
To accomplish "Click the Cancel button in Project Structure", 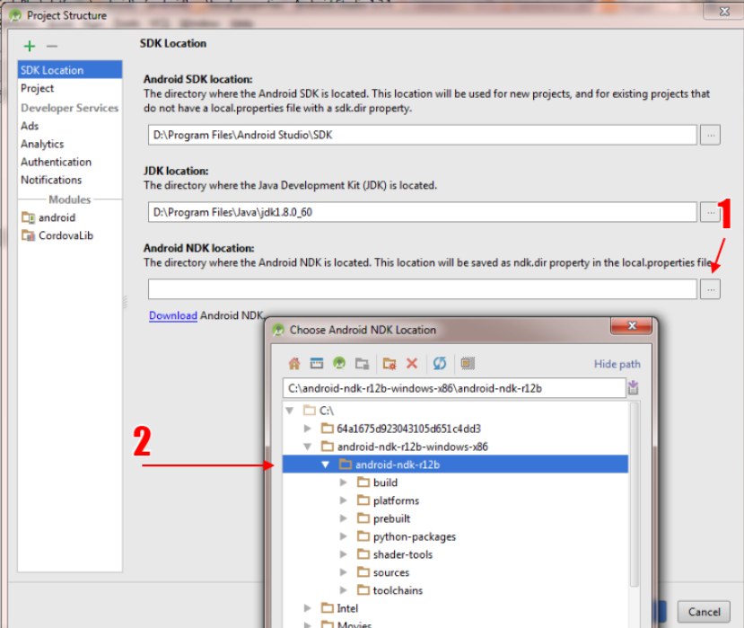I will point(705,612).
